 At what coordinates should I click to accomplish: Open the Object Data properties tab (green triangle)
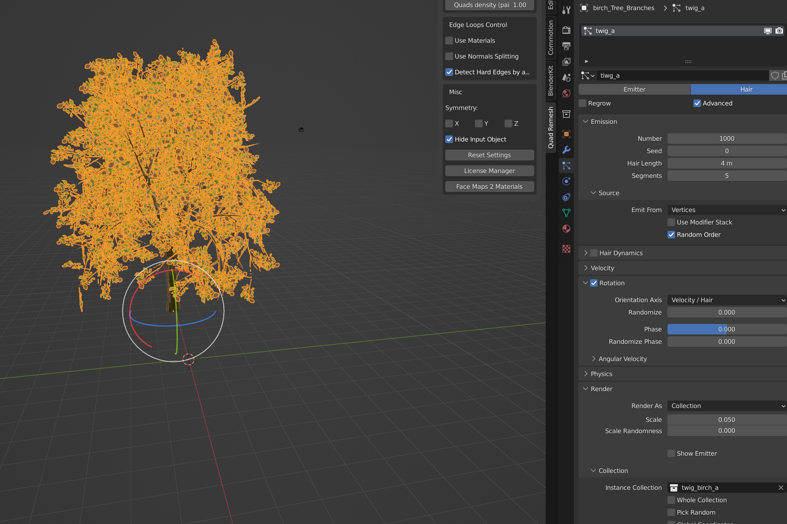566,213
